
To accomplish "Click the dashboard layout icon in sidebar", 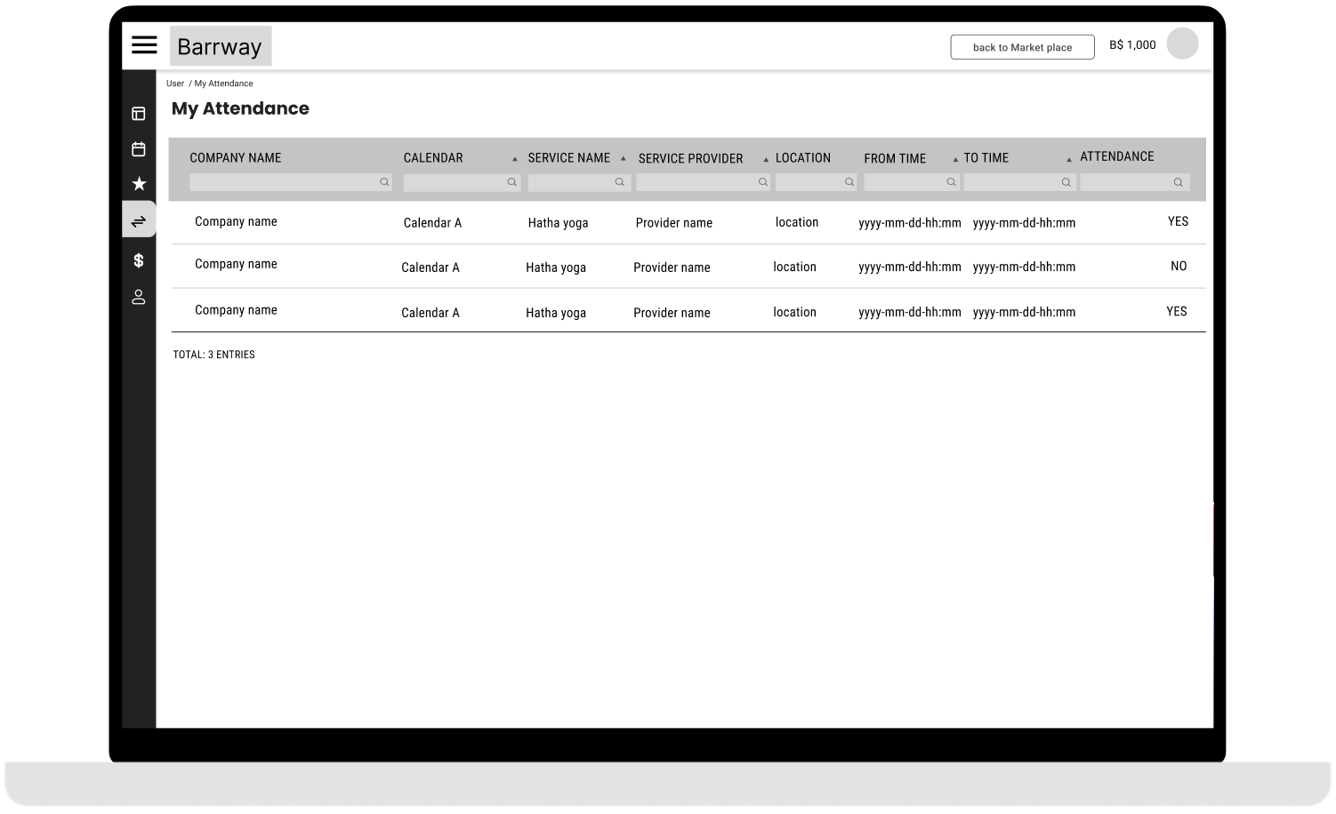I will tap(139, 114).
